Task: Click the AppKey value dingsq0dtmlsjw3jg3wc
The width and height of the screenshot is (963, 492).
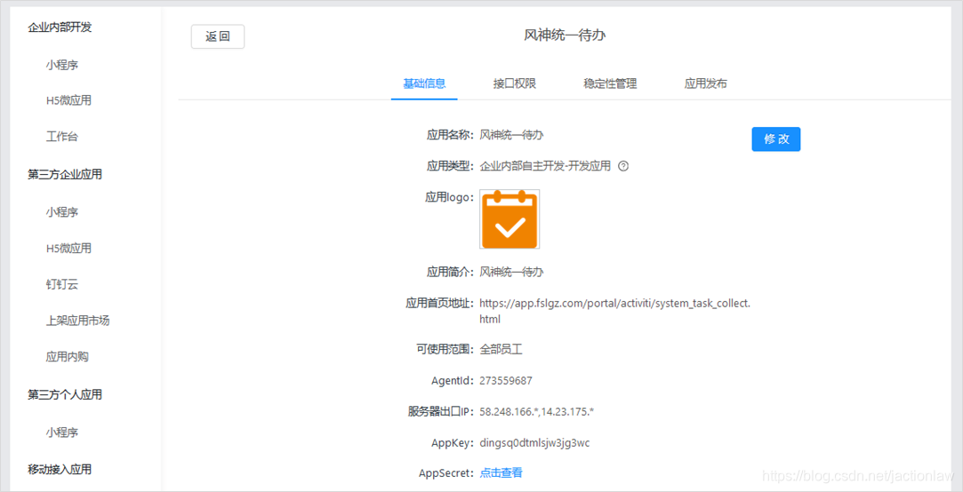Action: pos(534,443)
